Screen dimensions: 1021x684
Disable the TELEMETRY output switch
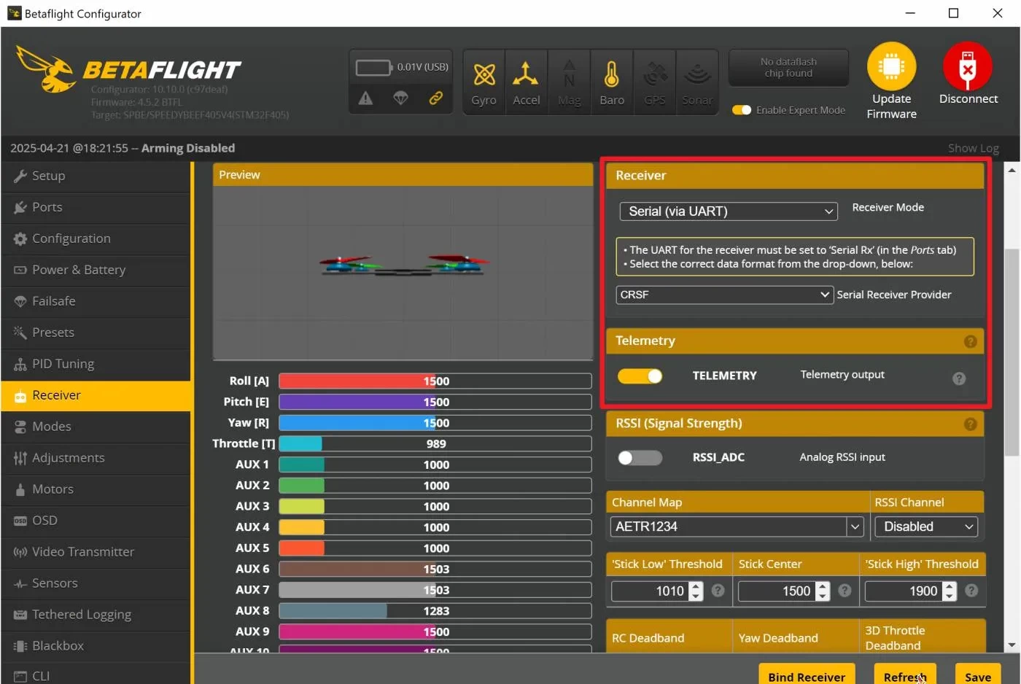pos(640,376)
